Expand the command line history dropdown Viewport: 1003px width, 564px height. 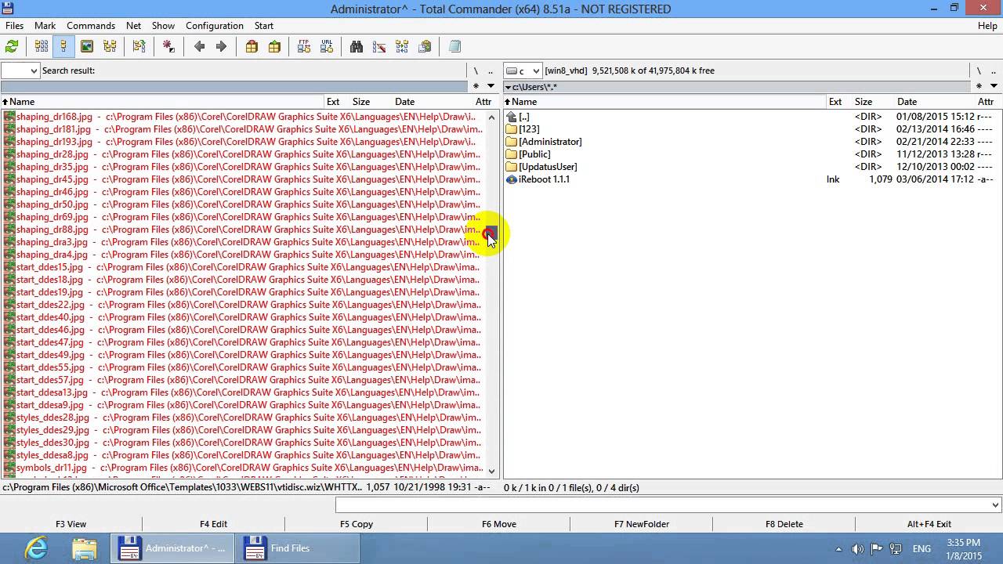pos(995,505)
